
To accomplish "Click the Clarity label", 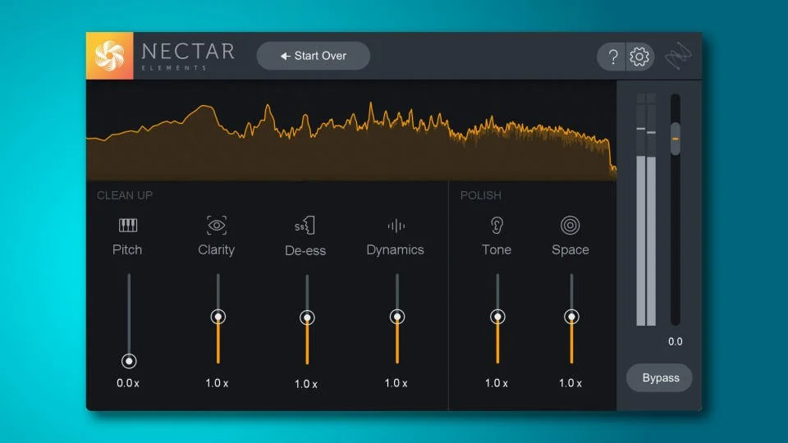I will click(216, 249).
